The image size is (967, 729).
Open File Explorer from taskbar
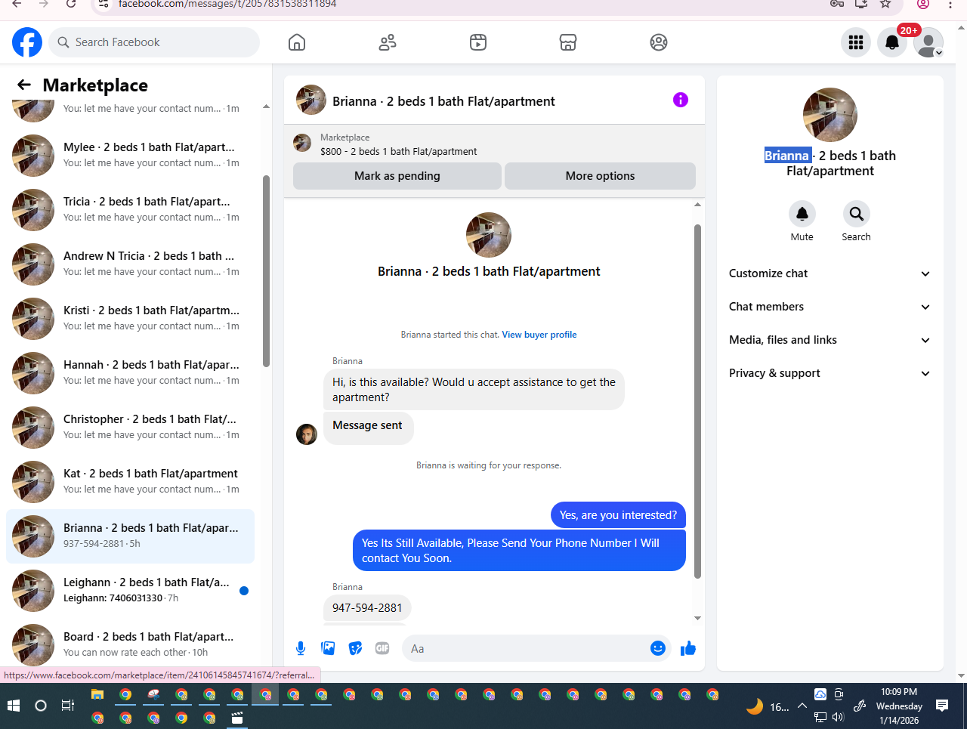pos(97,694)
